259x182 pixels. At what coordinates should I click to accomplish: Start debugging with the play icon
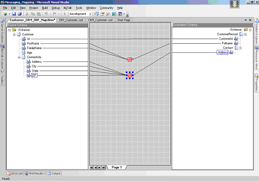[65, 14]
